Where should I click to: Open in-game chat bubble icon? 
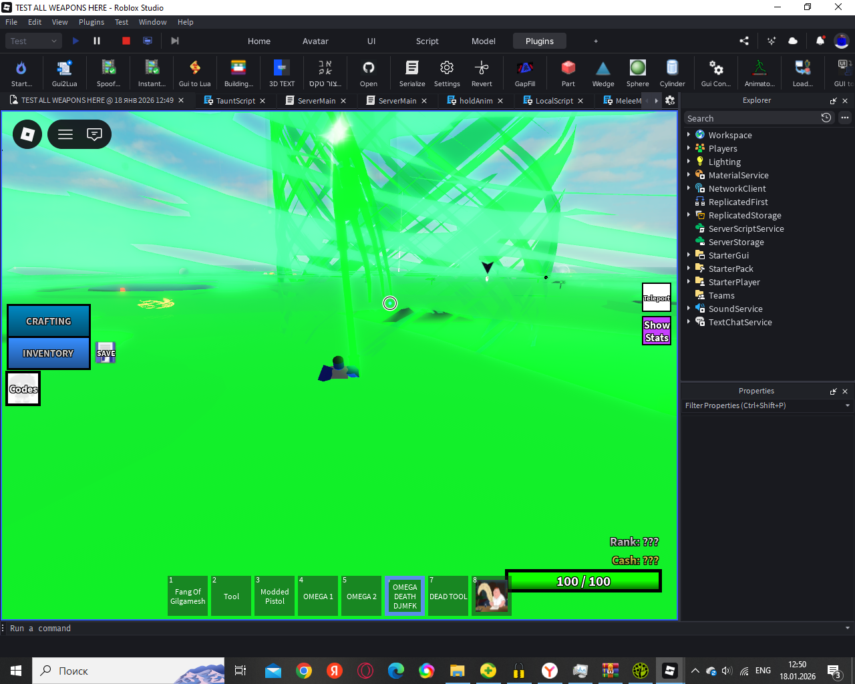[x=95, y=134]
